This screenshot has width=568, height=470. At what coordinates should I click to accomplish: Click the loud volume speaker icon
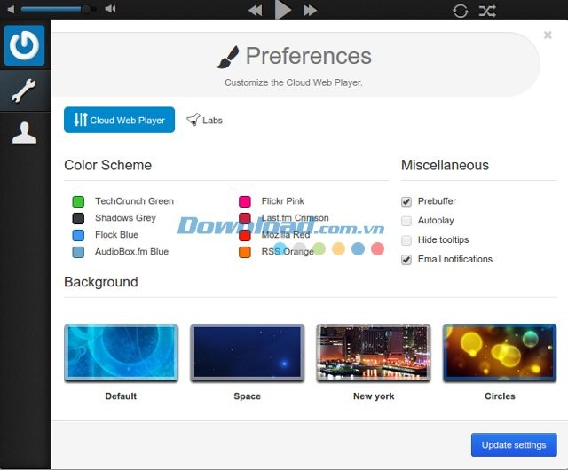pyautogui.click(x=110, y=10)
